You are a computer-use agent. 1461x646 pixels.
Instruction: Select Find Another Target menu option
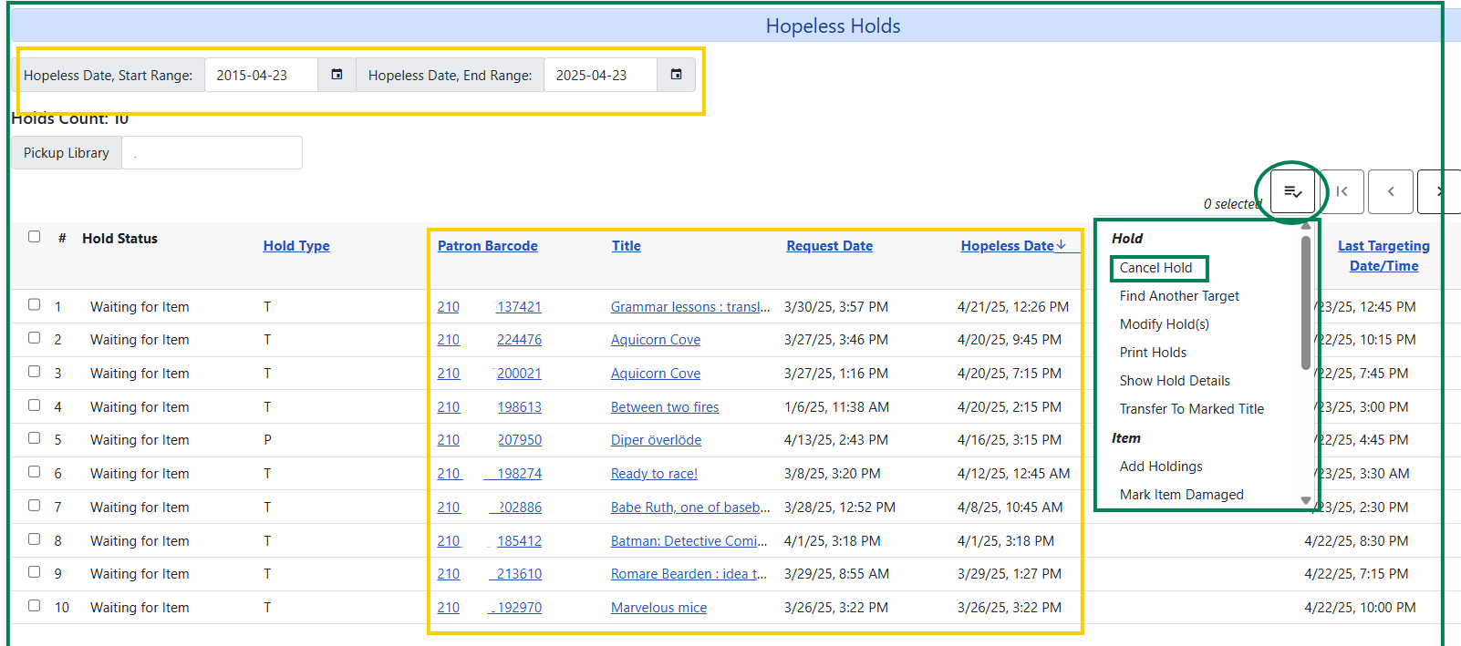(x=1179, y=296)
